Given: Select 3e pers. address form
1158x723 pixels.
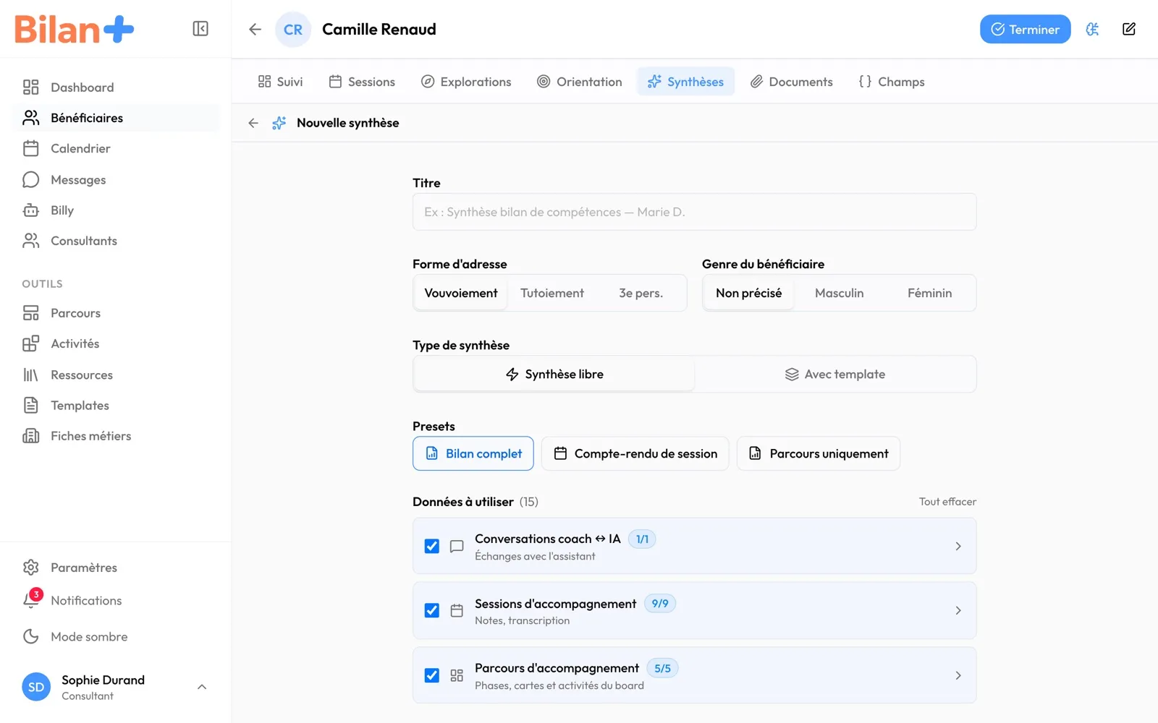Looking at the screenshot, I should click(x=641, y=293).
